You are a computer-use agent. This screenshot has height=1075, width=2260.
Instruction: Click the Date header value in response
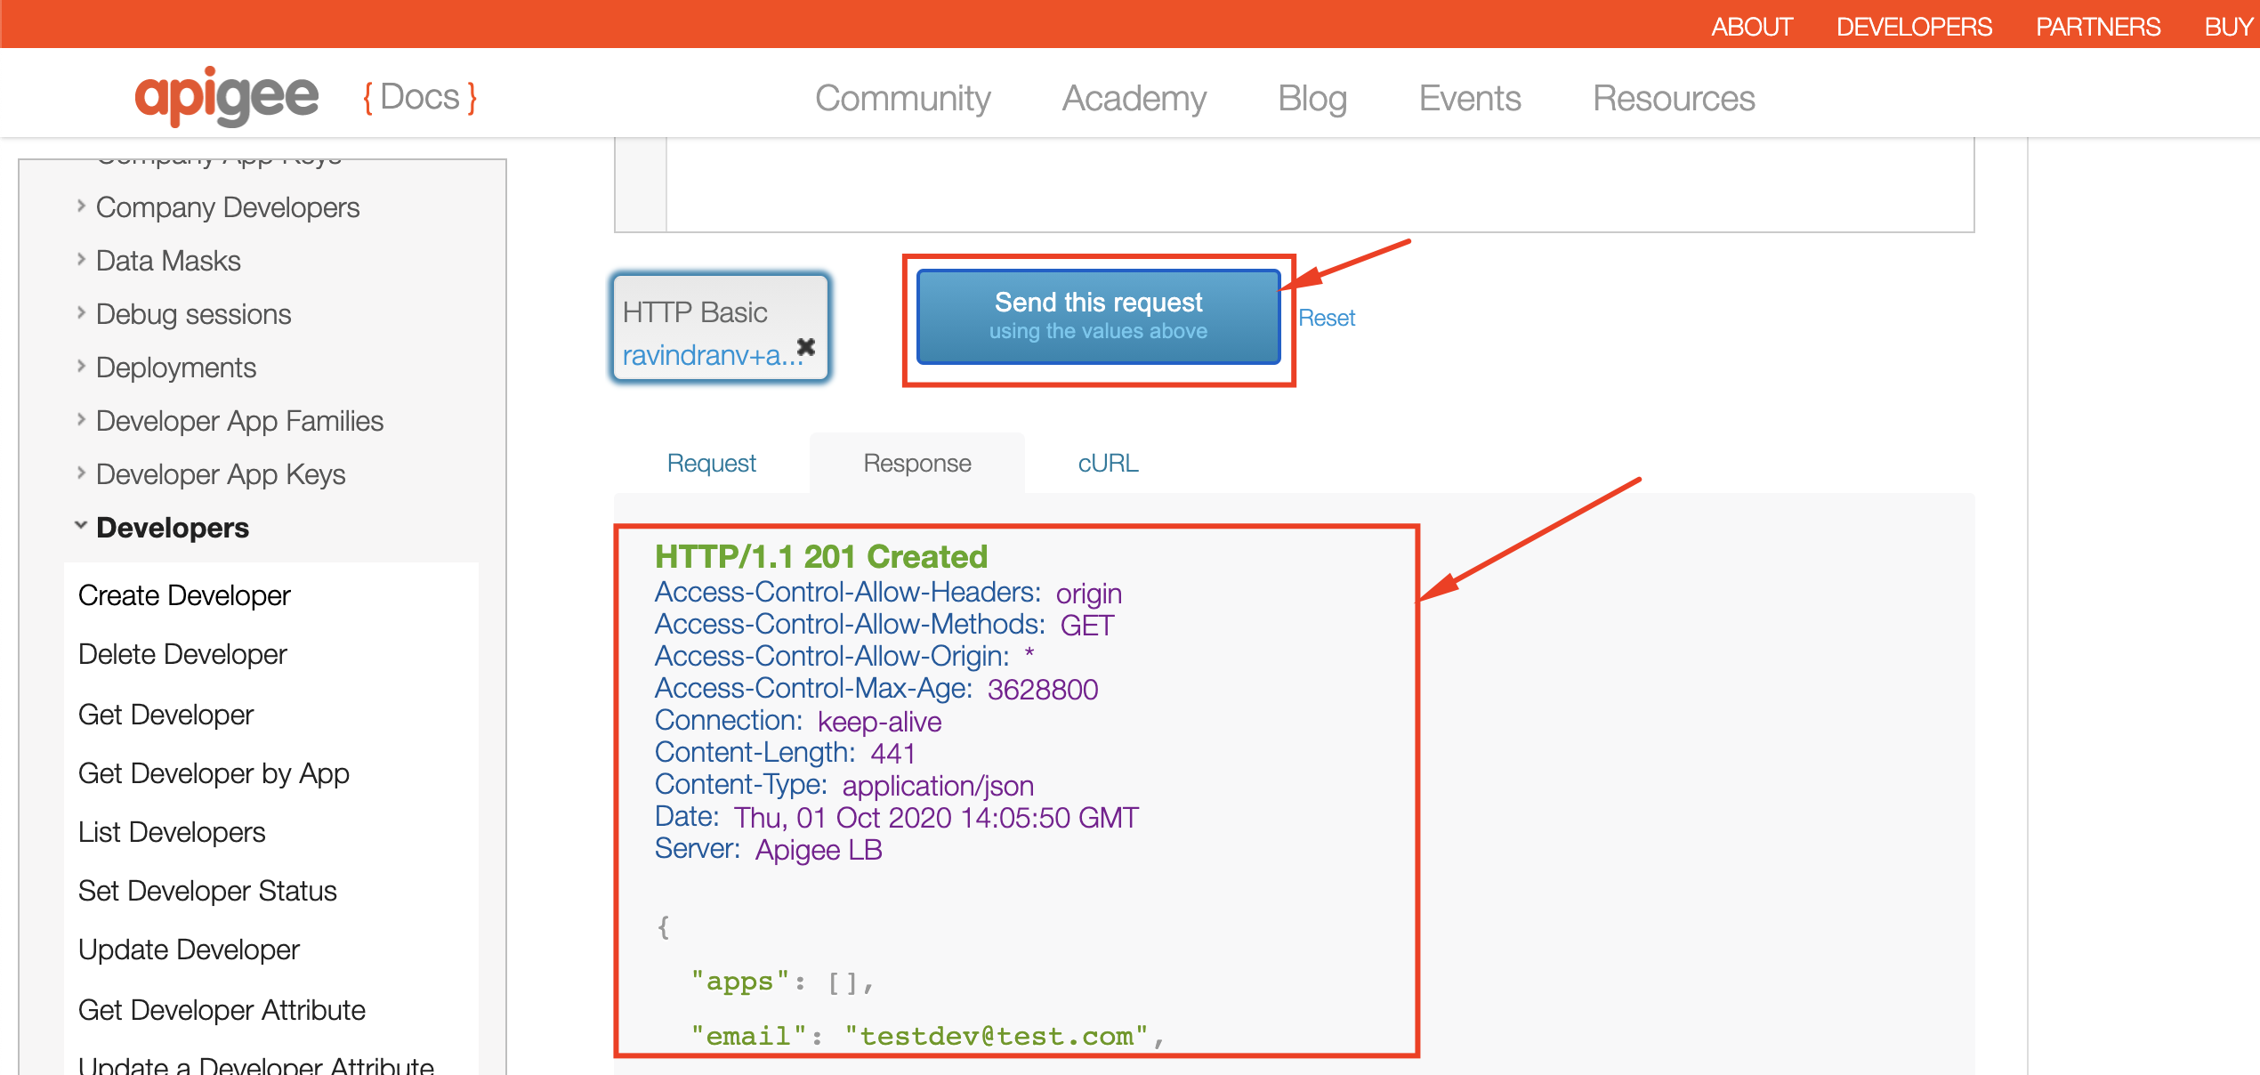point(936,818)
